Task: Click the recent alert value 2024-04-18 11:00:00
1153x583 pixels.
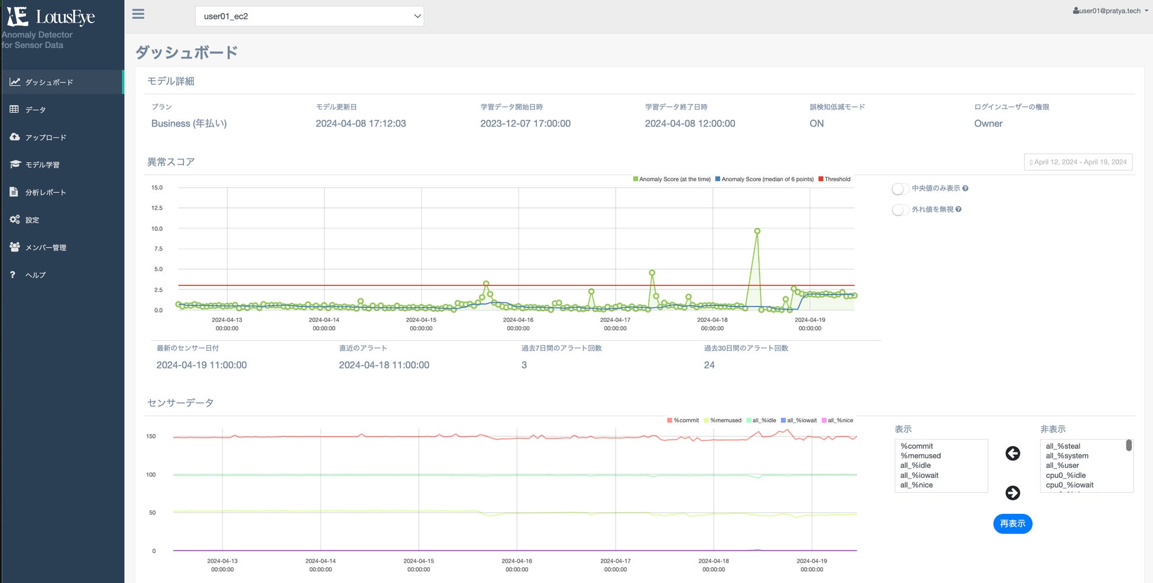Action: 384,365
